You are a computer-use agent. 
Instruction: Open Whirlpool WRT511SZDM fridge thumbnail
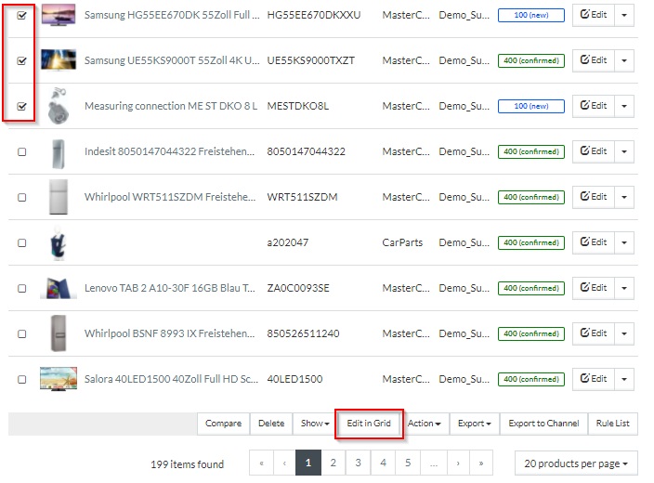[59, 197]
